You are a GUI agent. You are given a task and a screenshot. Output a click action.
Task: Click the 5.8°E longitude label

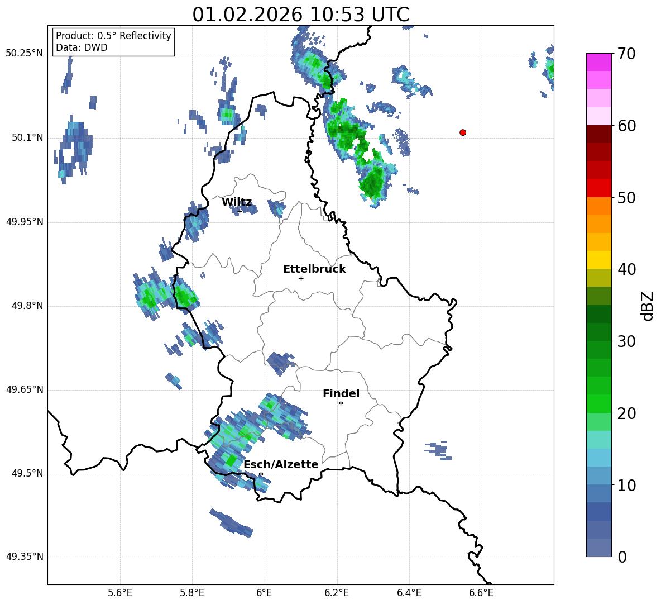coord(192,593)
